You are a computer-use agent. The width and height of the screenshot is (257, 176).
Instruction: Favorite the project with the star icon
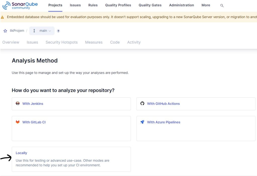[x=5, y=31]
